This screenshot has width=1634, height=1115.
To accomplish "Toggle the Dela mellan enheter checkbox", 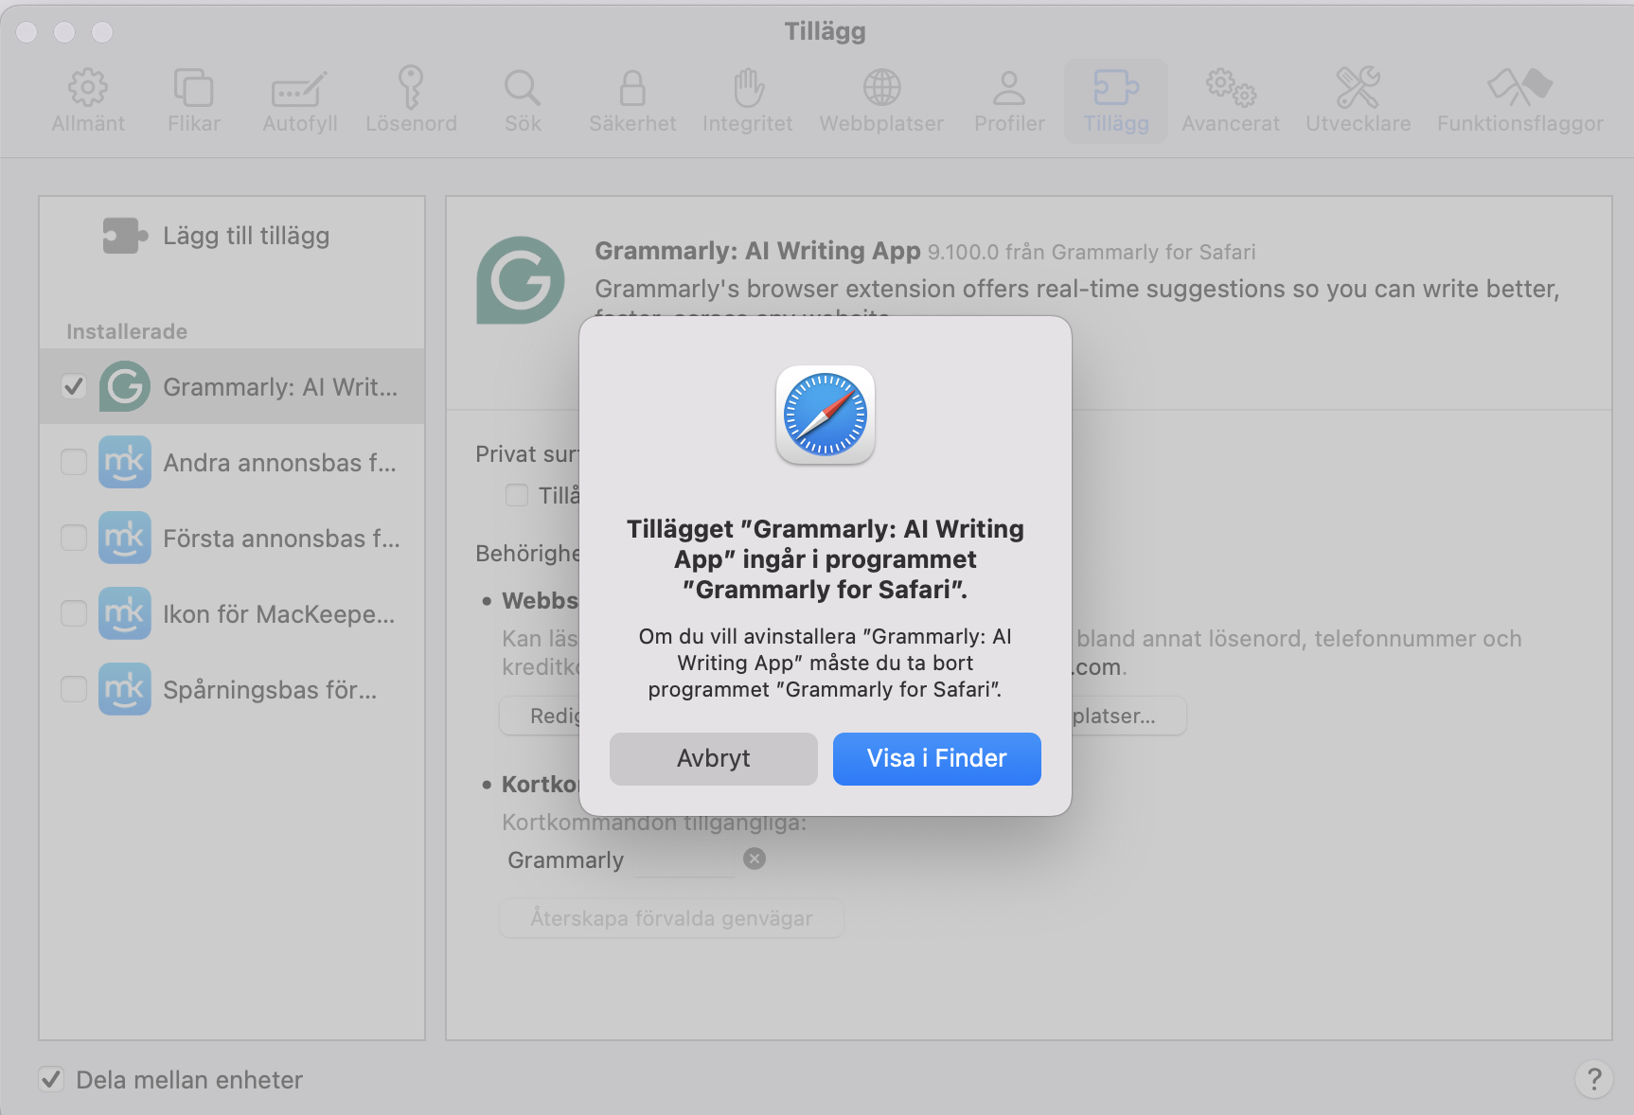I will [x=51, y=1079].
